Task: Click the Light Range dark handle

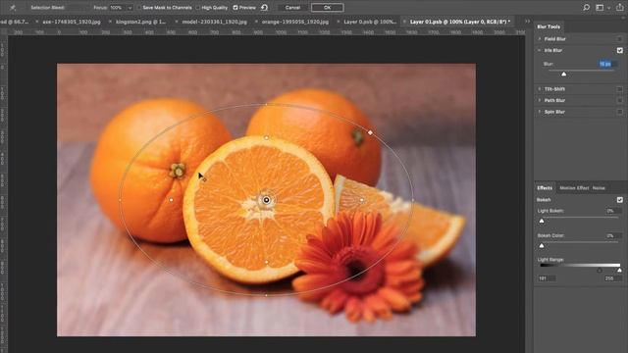Action: (x=600, y=271)
